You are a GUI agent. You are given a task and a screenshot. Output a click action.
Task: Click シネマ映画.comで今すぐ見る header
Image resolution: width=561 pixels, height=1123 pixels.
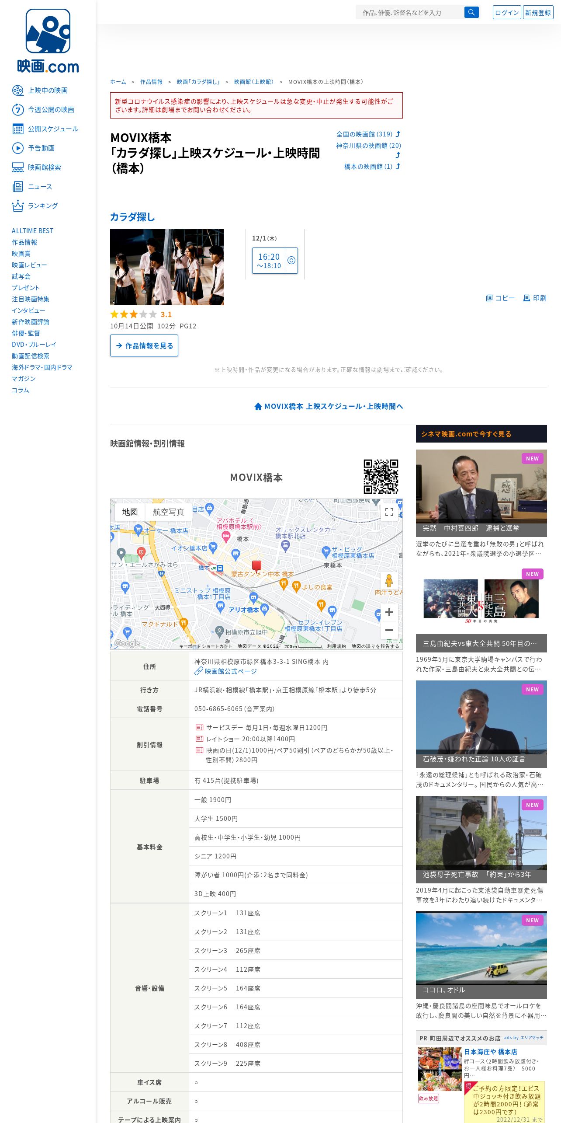[481, 434]
